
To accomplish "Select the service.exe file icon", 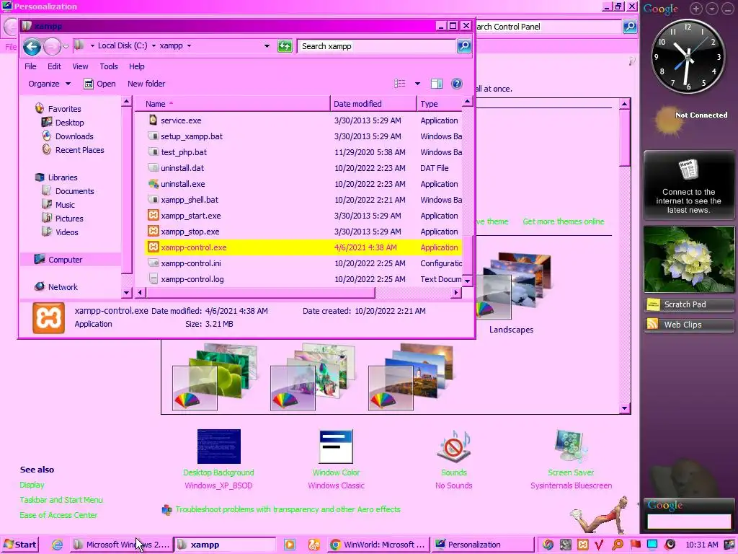I will click(153, 120).
